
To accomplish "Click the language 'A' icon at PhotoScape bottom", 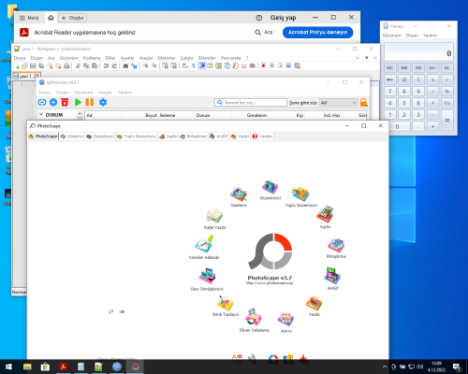I will [237, 358].
